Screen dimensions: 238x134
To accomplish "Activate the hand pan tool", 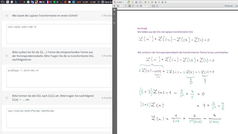I will point(133,6).
